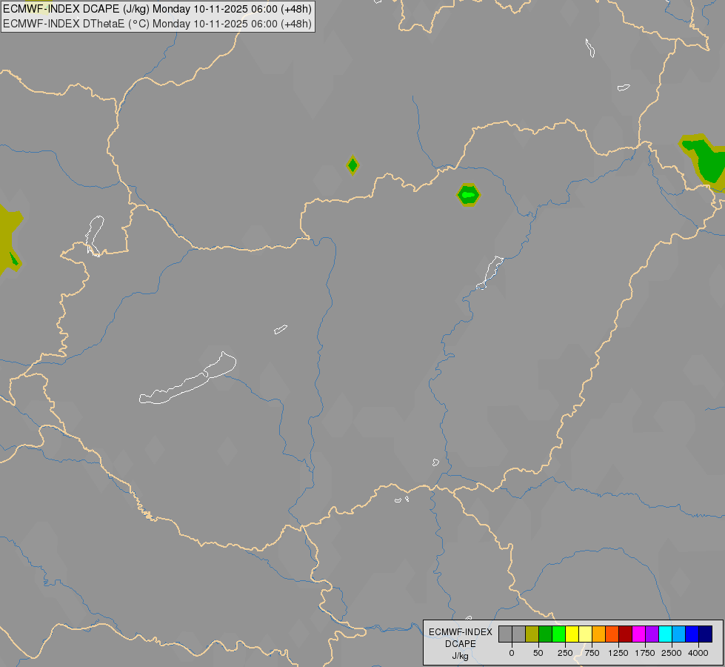Select the gray swatch left of the 0 tick
The image size is (725, 667).
tap(505, 634)
